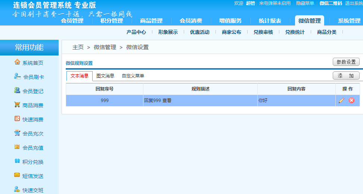
Task: Switch to the 图文消息 tab
Action: [x=105, y=76]
